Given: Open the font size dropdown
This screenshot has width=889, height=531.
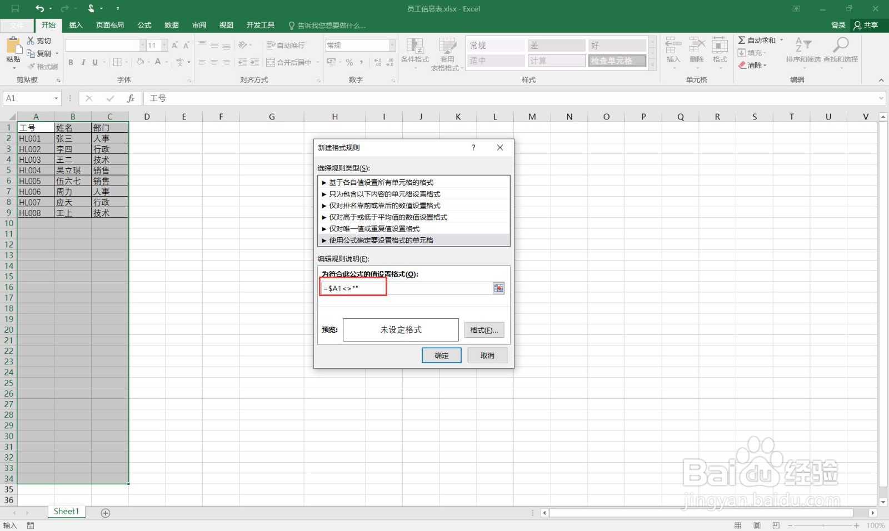Looking at the screenshot, I should click(164, 45).
